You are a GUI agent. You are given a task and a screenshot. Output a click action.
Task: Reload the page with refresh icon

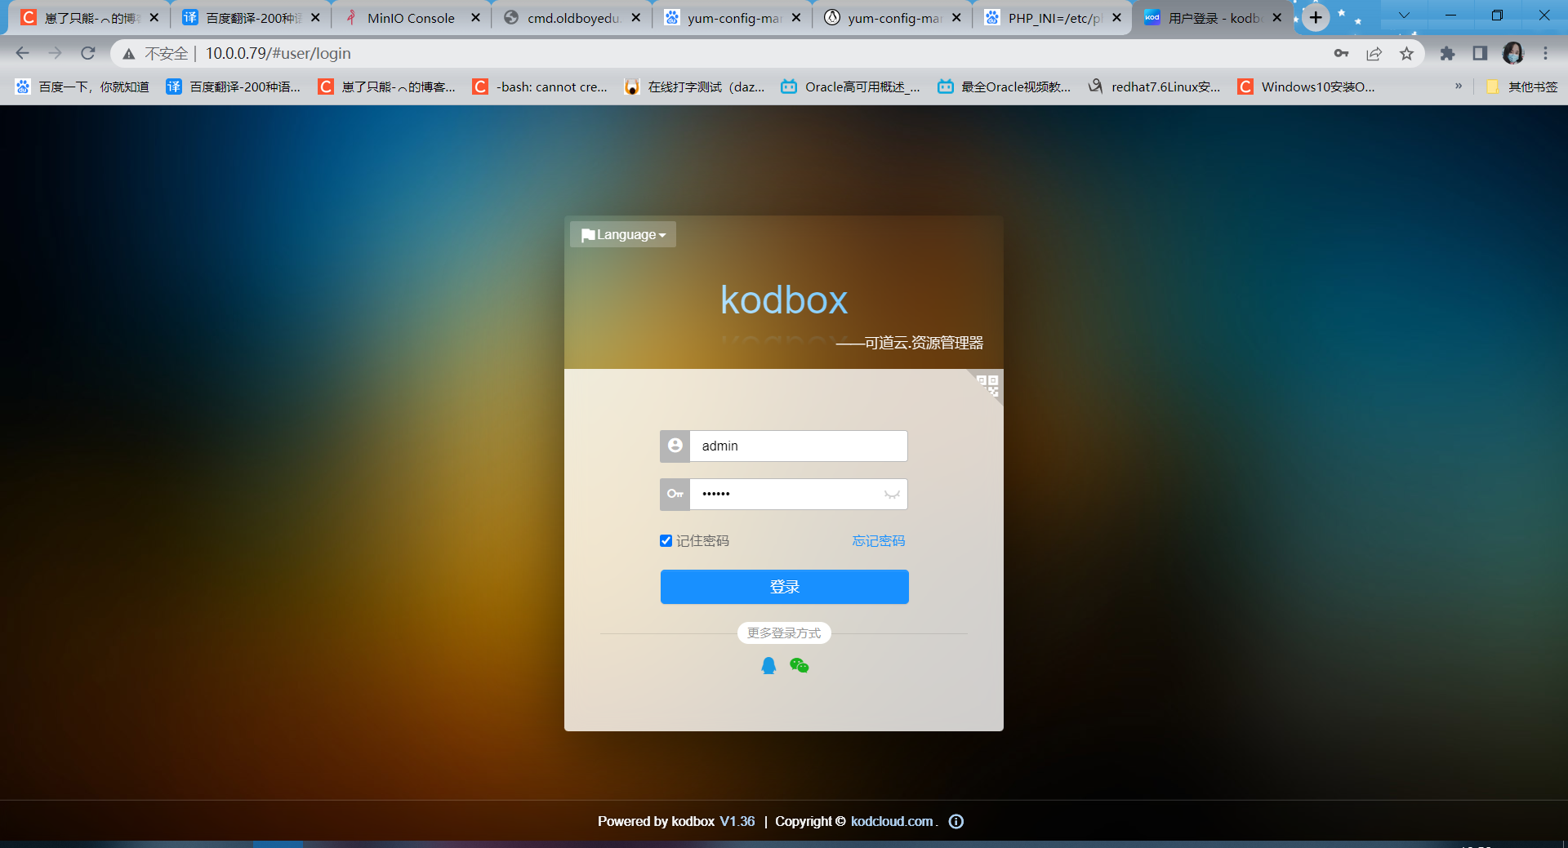(x=88, y=53)
